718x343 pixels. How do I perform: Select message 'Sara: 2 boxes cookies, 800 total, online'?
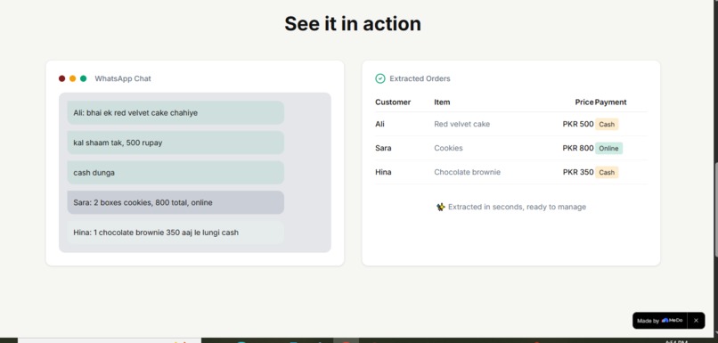click(175, 202)
